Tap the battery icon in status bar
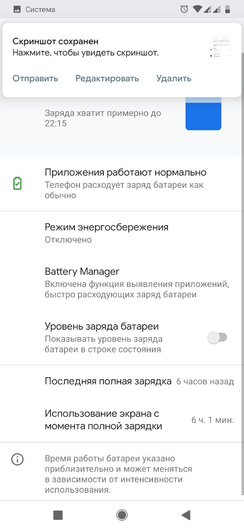Image resolution: width=244 pixels, height=530 pixels. pos(228,9)
